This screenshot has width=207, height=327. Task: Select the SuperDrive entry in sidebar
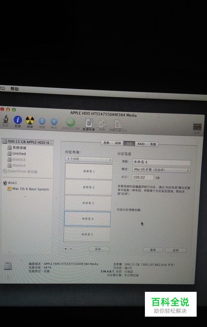pos(20,171)
